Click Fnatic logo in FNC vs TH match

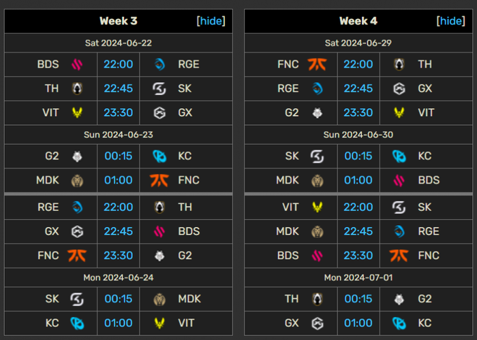[x=317, y=65]
